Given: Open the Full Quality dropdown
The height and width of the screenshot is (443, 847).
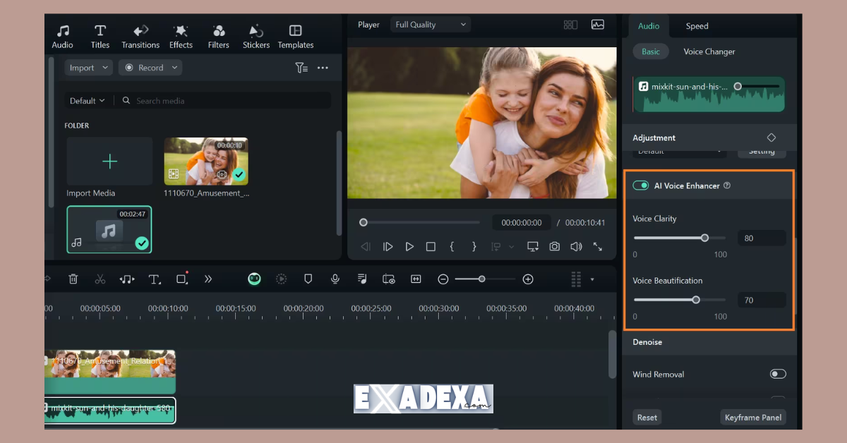Looking at the screenshot, I should pos(430,24).
